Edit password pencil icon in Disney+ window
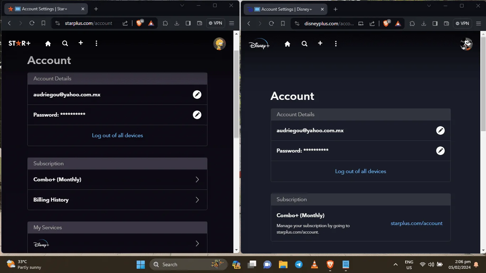This screenshot has height=273, width=486. coord(440,151)
